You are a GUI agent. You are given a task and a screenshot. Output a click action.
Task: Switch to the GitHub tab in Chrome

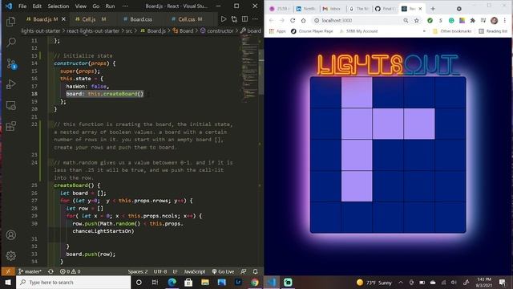(386, 9)
